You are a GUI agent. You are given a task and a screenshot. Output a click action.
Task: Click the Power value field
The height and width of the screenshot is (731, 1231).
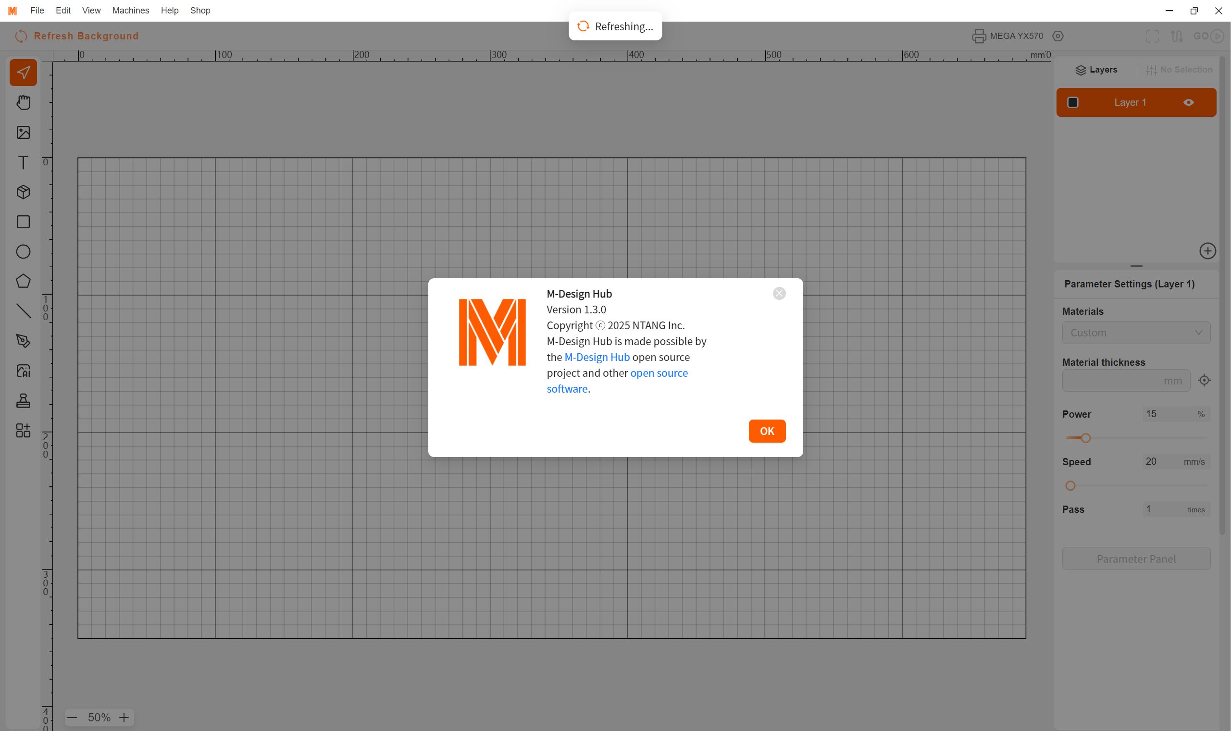pos(1176,414)
